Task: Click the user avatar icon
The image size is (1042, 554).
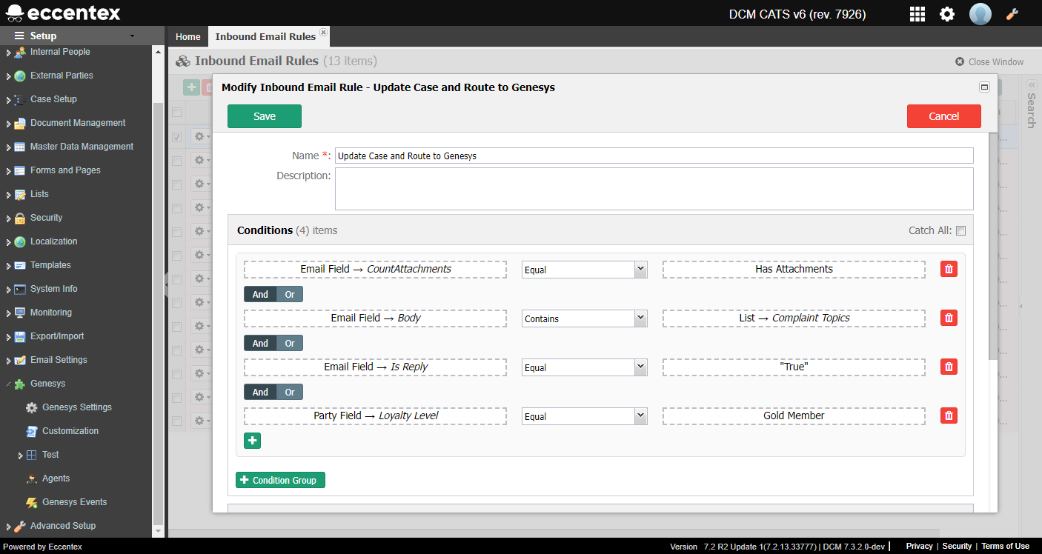Action: pos(980,14)
